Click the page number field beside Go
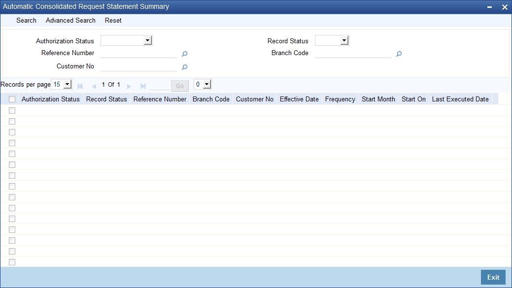The width and height of the screenshot is (512, 288). pos(159,86)
